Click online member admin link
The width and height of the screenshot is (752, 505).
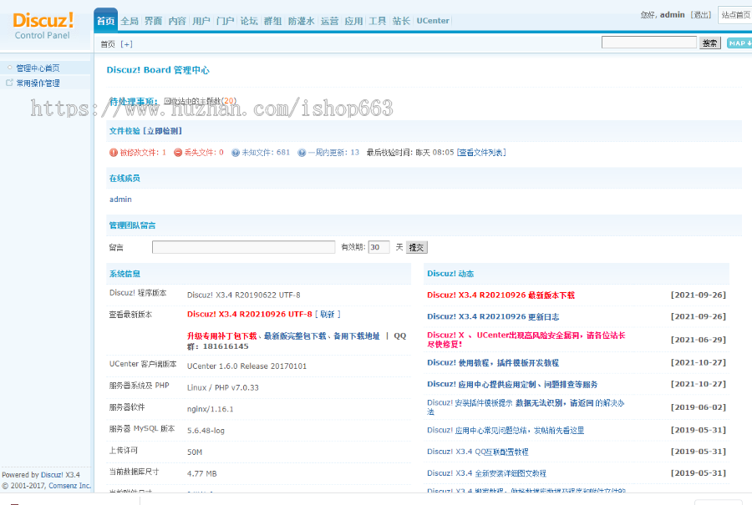point(120,199)
